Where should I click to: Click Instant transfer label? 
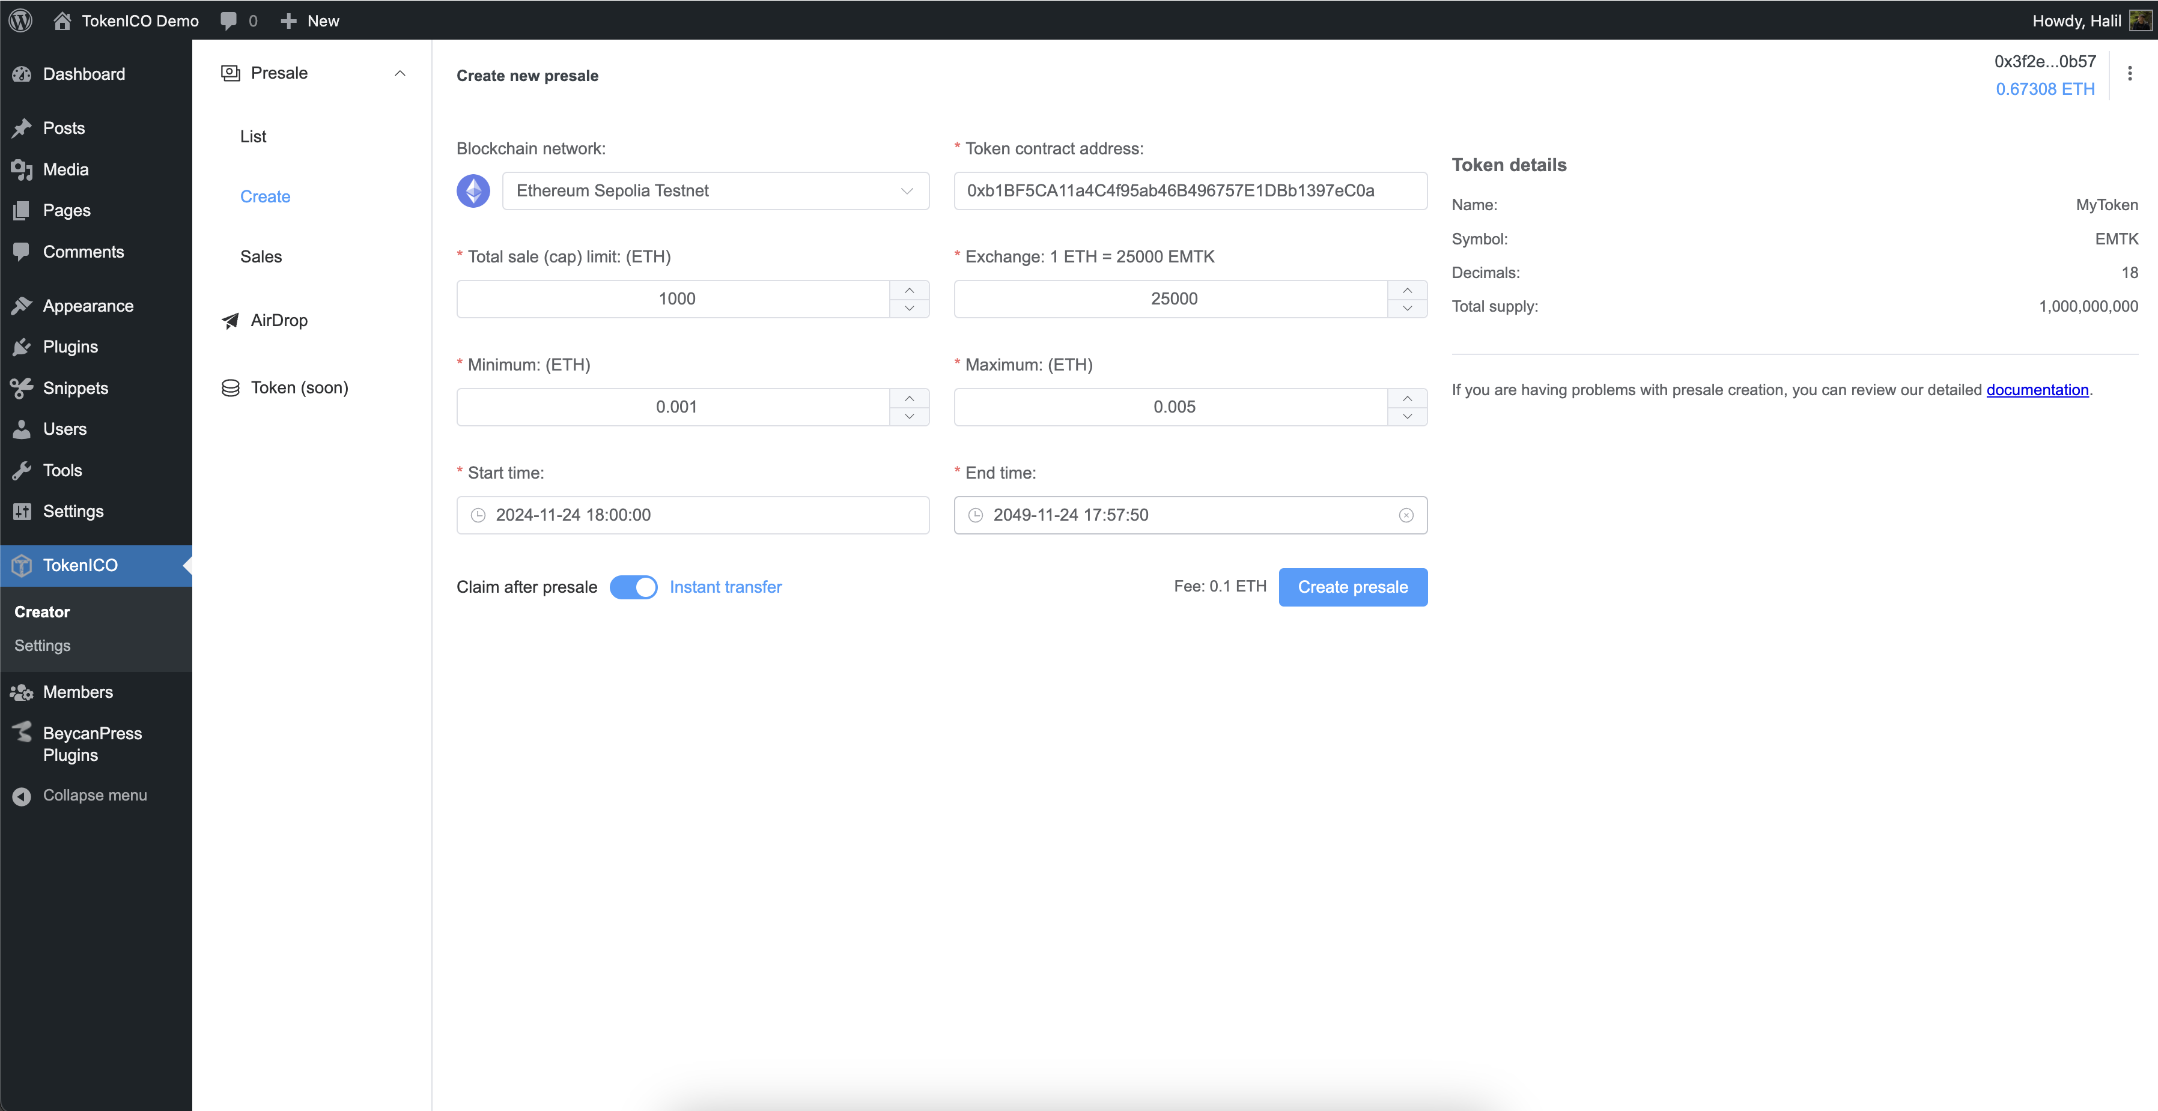point(726,587)
